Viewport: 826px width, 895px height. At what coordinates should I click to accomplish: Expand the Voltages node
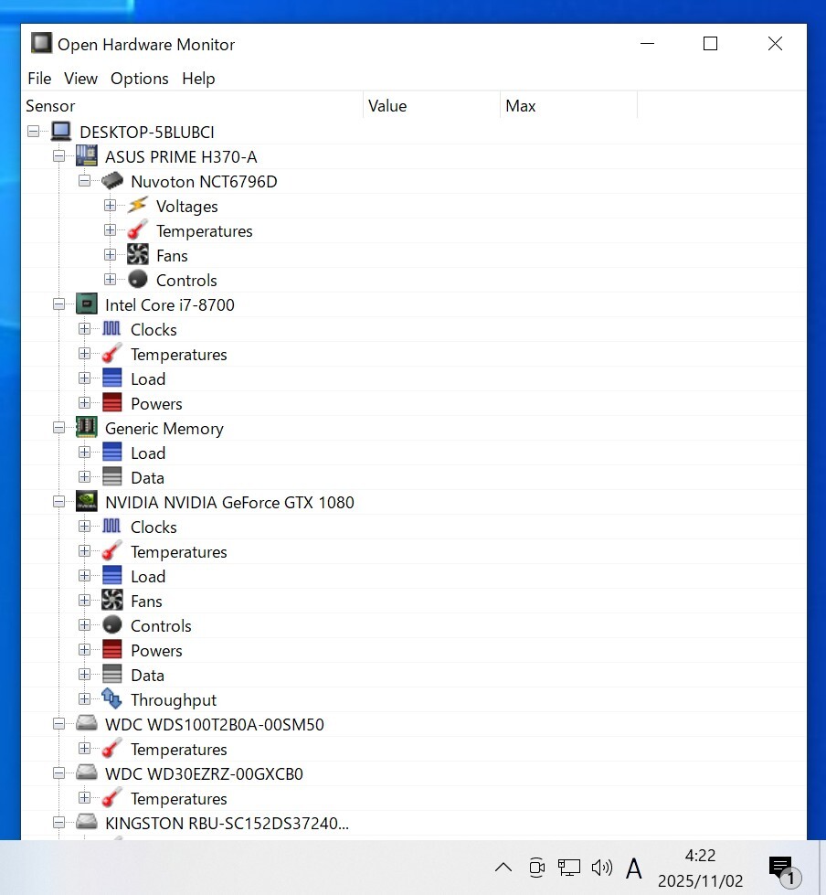(110, 206)
